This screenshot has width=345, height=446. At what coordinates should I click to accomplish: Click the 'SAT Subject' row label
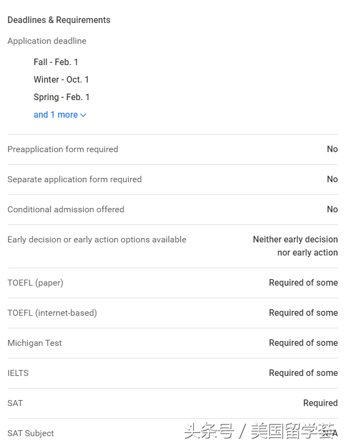(x=31, y=433)
